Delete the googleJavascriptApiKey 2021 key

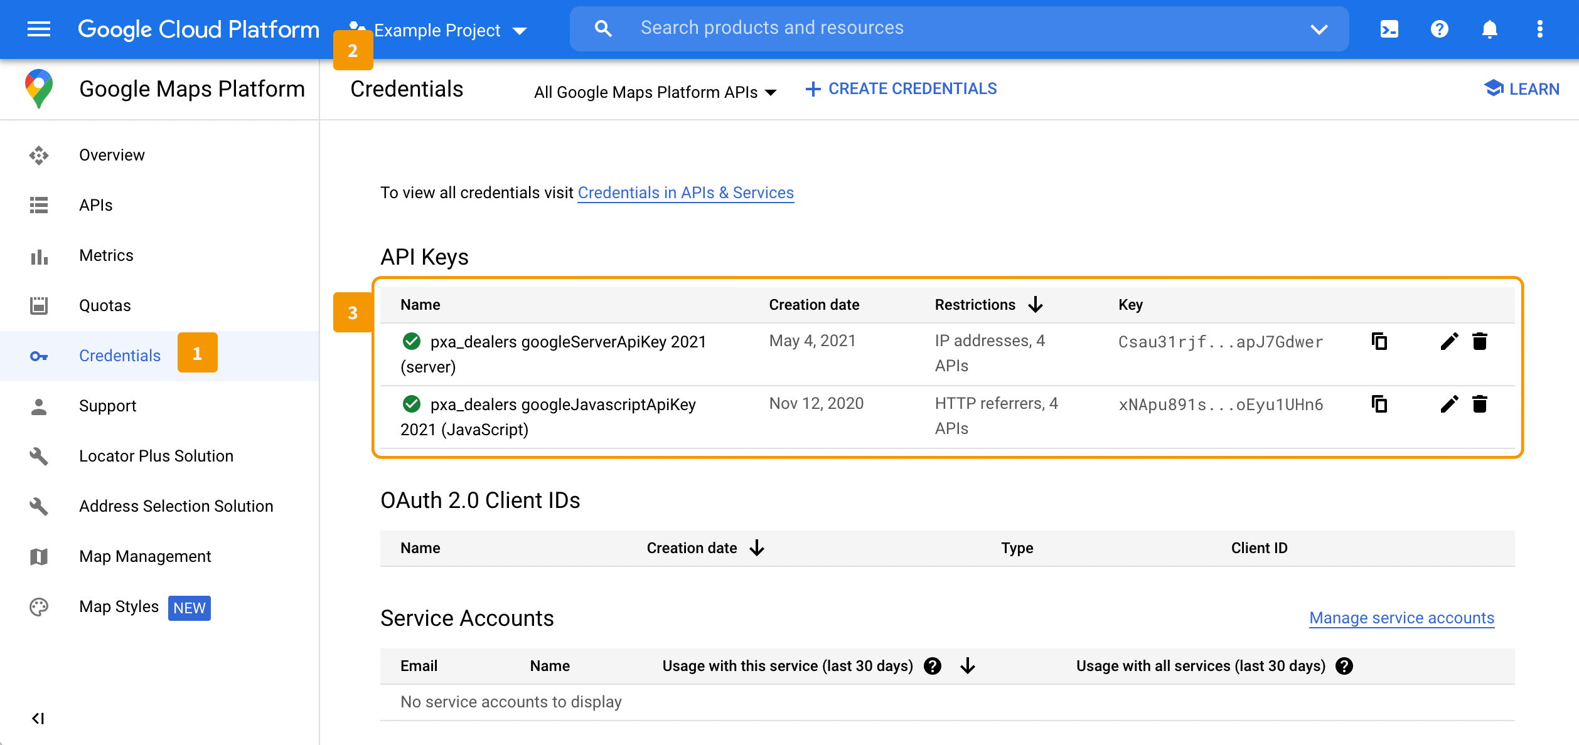click(x=1480, y=404)
